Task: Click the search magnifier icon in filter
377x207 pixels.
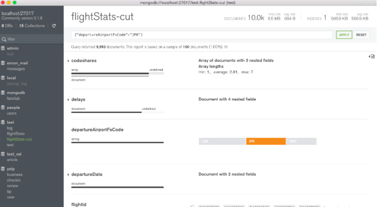Action: pos(4,39)
